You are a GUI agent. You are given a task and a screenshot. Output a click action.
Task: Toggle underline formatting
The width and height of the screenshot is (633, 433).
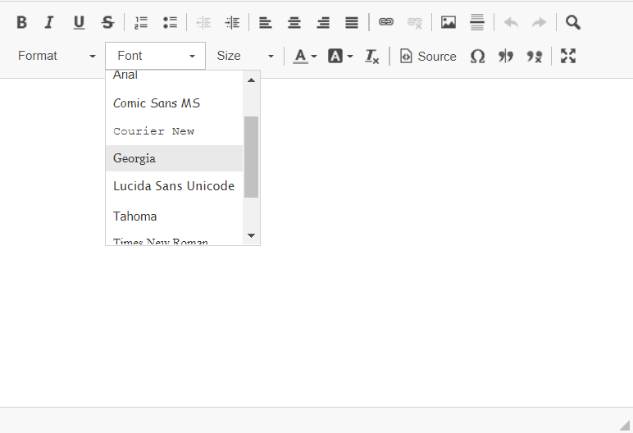79,22
